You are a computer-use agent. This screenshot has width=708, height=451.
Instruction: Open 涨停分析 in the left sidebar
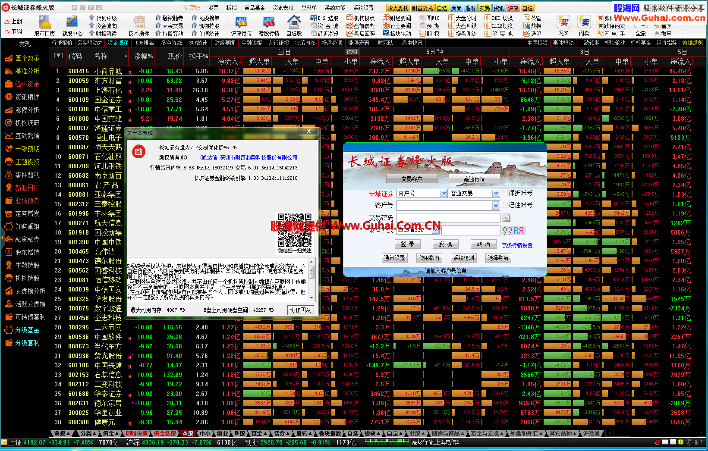click(22, 110)
